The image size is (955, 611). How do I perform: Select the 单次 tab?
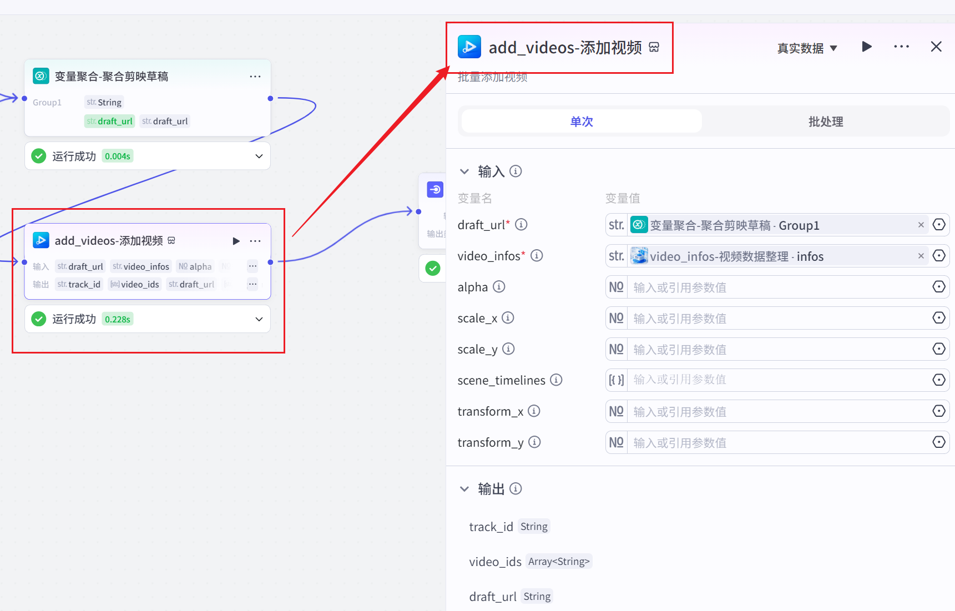580,121
